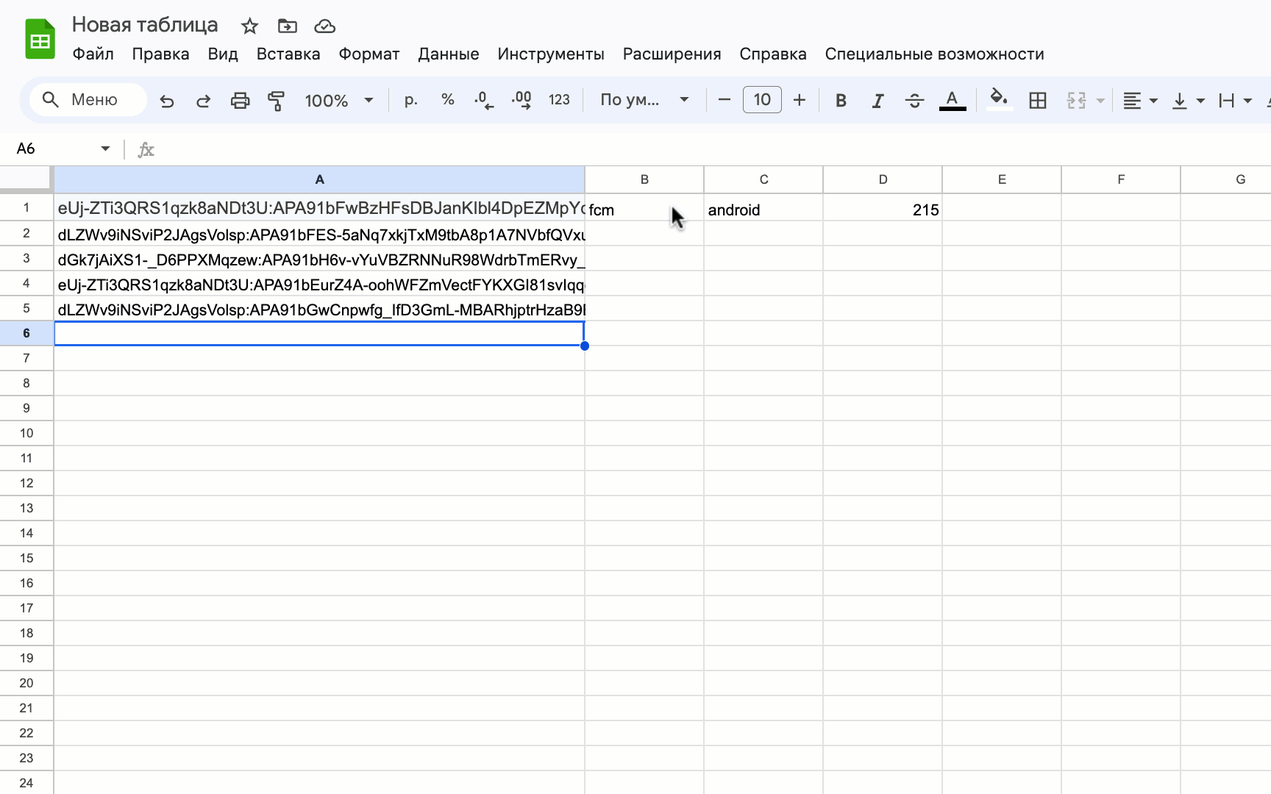Click the Merge cells icon
This screenshot has height=794, width=1271.
(x=1076, y=100)
